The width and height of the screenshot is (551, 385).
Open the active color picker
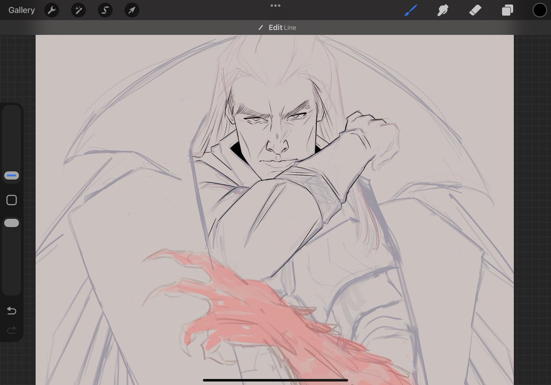[x=539, y=10]
